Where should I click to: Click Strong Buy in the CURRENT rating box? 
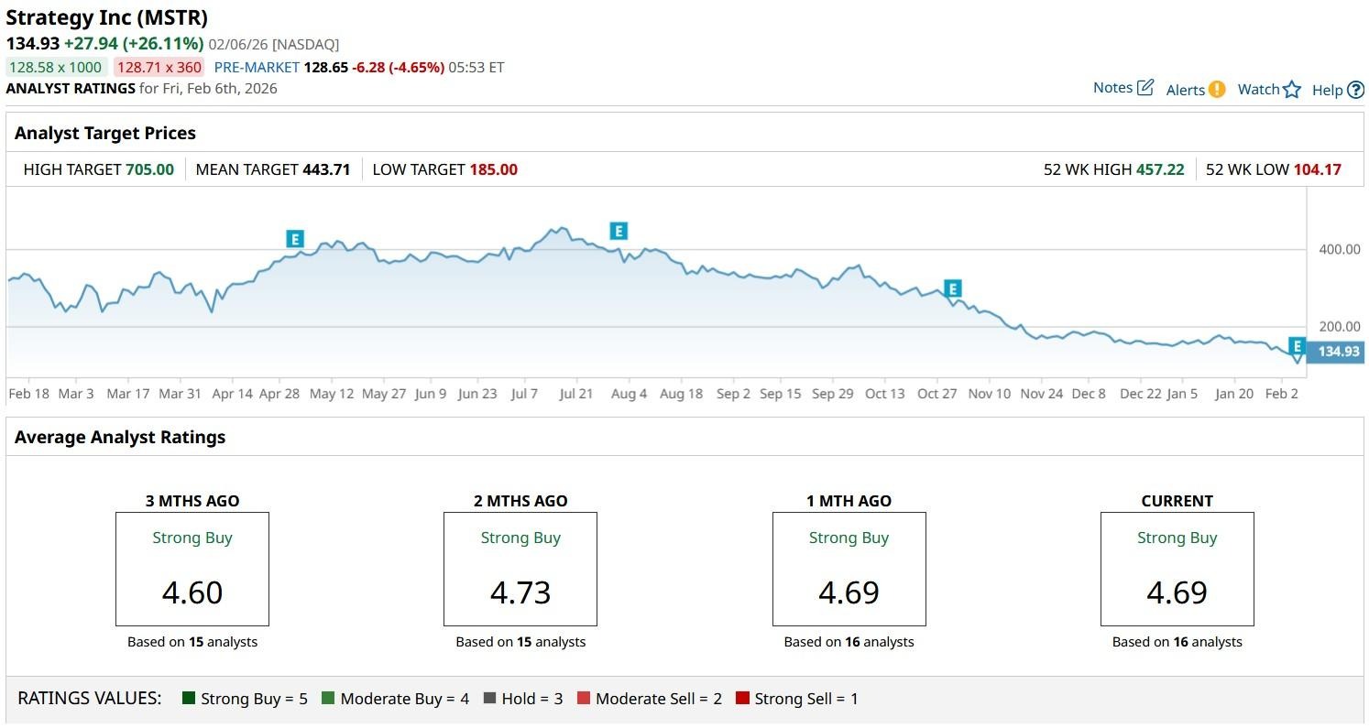[x=1177, y=538]
